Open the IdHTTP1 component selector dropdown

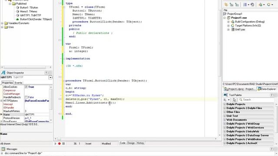tap(50, 78)
